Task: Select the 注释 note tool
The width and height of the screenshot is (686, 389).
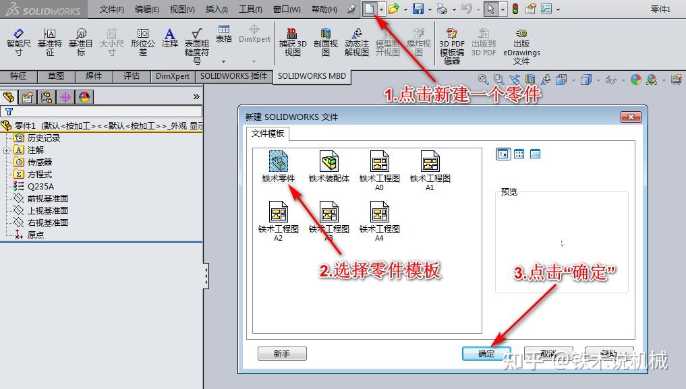Action: 170,38
